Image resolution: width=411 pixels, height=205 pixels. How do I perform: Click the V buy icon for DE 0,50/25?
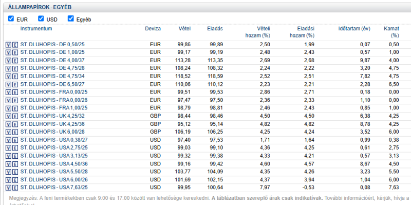(x=8, y=45)
